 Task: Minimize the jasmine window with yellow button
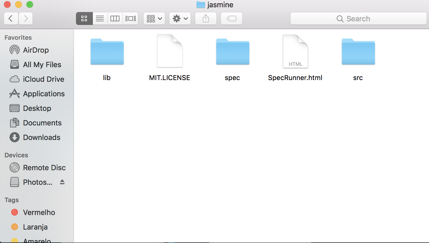(19, 4)
